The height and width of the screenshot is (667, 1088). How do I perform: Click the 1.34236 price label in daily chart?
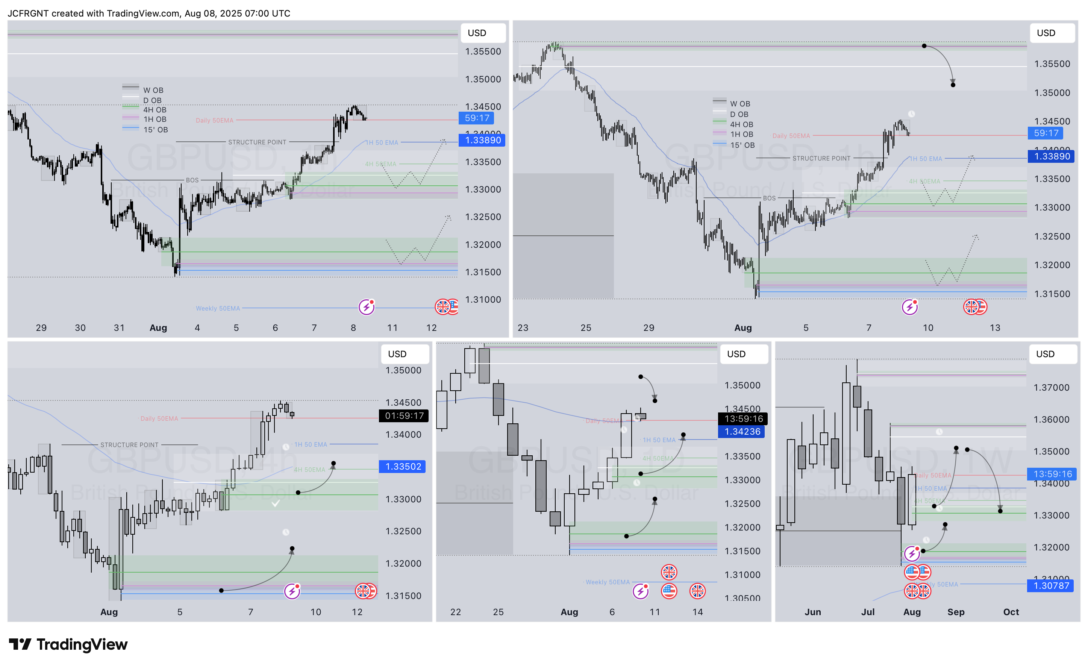(741, 432)
